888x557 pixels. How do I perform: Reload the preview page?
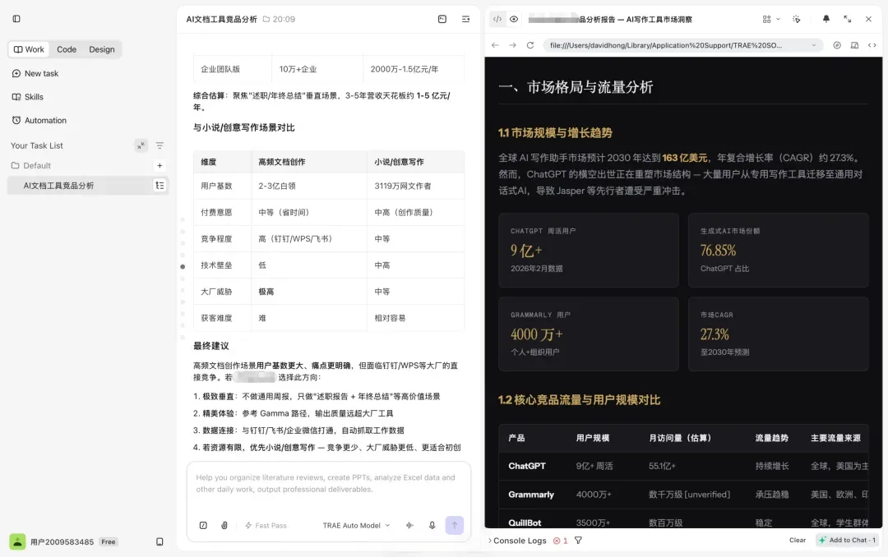pyautogui.click(x=530, y=45)
